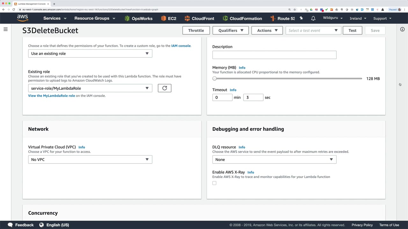Open the Services menu
Viewport: 408px width, 229px height.
55,18
